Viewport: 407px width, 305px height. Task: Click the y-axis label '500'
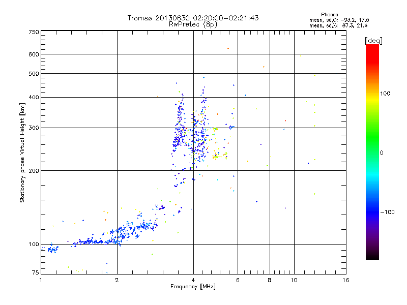click(x=34, y=74)
